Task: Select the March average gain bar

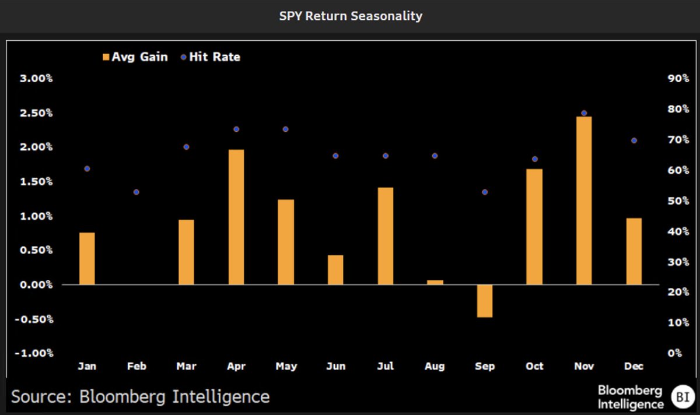Action: point(186,252)
